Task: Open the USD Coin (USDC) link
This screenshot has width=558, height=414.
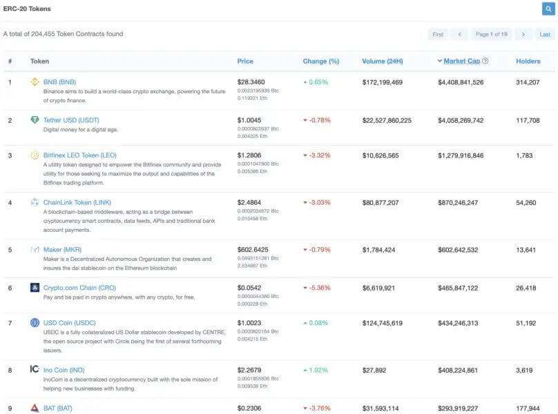Action: 69,323
